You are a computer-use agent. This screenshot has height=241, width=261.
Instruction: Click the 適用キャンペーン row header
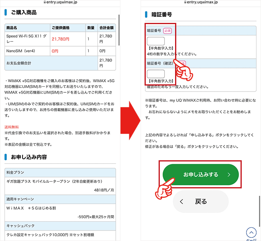(60, 199)
